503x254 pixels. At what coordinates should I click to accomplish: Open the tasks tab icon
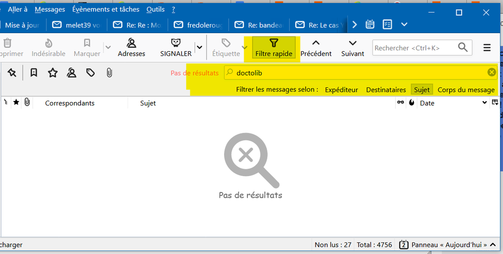387,24
